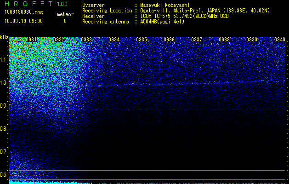Viewport: 289px width, 184px height.
Task: Select the filename 1009190930.png
Action: coord(24,12)
